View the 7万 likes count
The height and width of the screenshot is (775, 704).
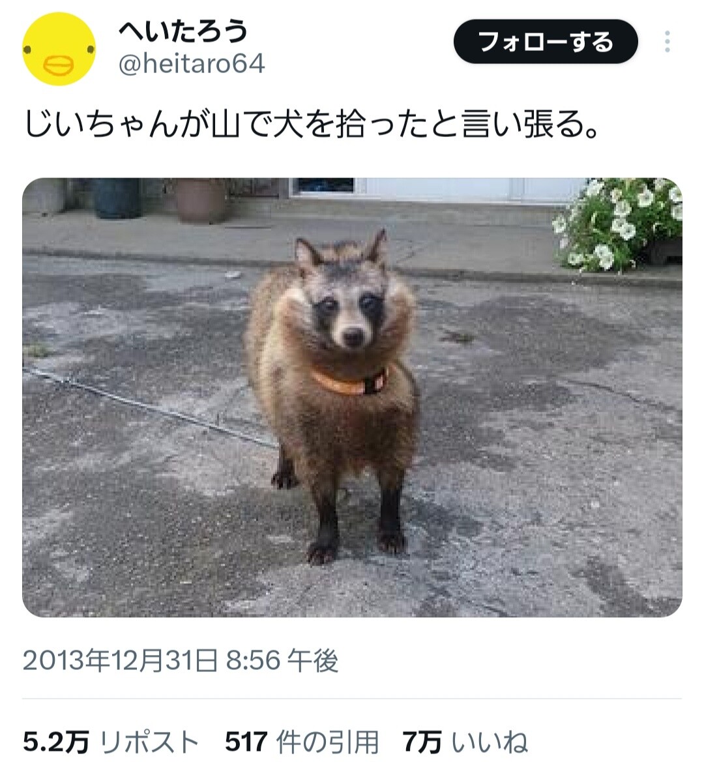click(x=422, y=742)
